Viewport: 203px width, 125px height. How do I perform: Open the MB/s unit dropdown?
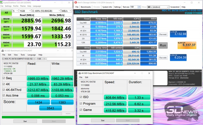[x=66, y=11]
